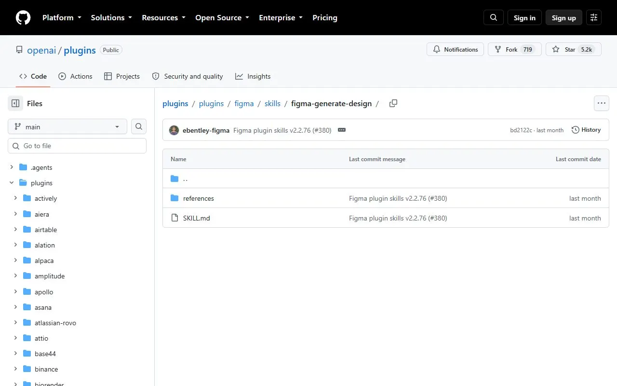Click ebentley-figma avatar image
Viewport: 617px width, 386px height.
[x=174, y=130]
